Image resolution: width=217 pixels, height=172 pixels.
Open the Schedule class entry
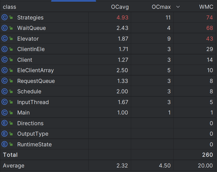[29, 92]
